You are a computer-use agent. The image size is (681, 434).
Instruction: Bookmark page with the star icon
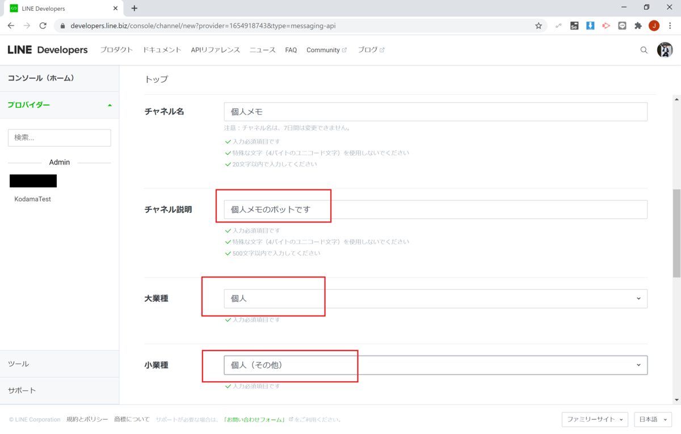pyautogui.click(x=539, y=26)
